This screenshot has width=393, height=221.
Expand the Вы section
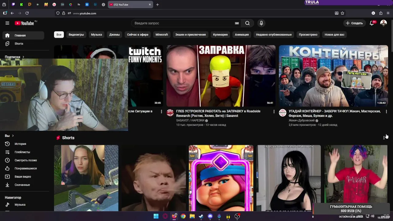[x=9, y=136]
